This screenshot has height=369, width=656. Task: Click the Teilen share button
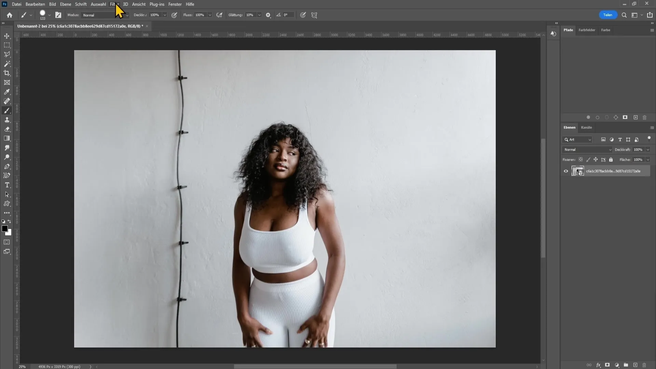(607, 14)
